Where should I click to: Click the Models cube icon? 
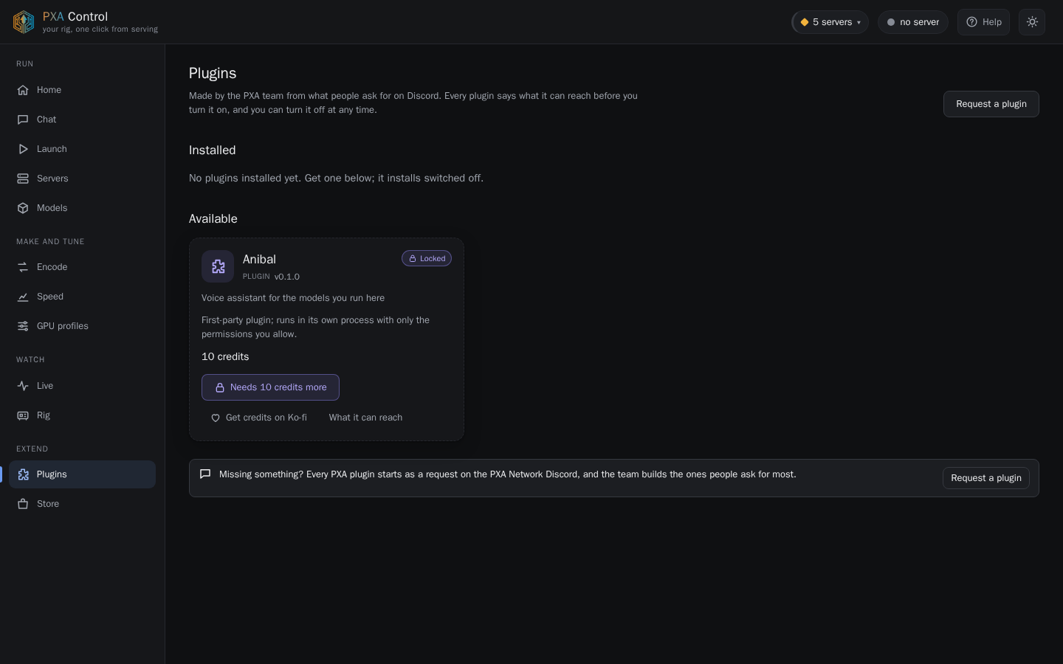coord(23,208)
